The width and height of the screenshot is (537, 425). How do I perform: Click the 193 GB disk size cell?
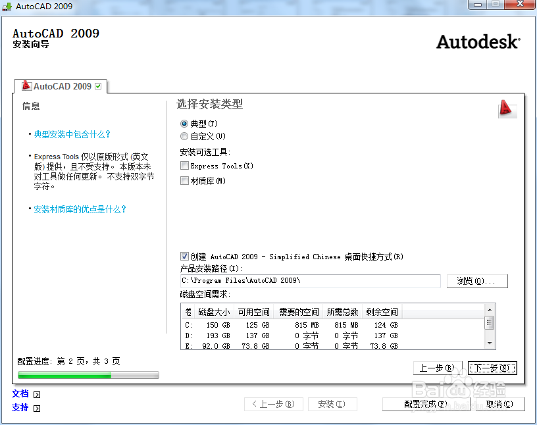[218, 336]
